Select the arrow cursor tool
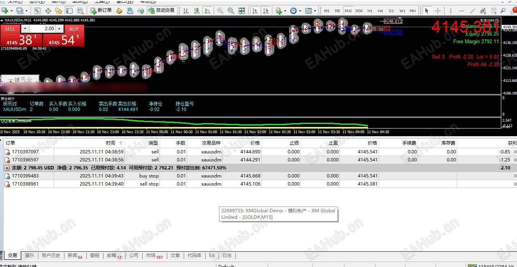The image size is (517, 267). tap(427, 11)
